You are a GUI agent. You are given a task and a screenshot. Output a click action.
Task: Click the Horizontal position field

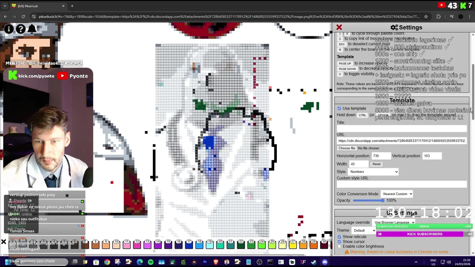click(381, 156)
